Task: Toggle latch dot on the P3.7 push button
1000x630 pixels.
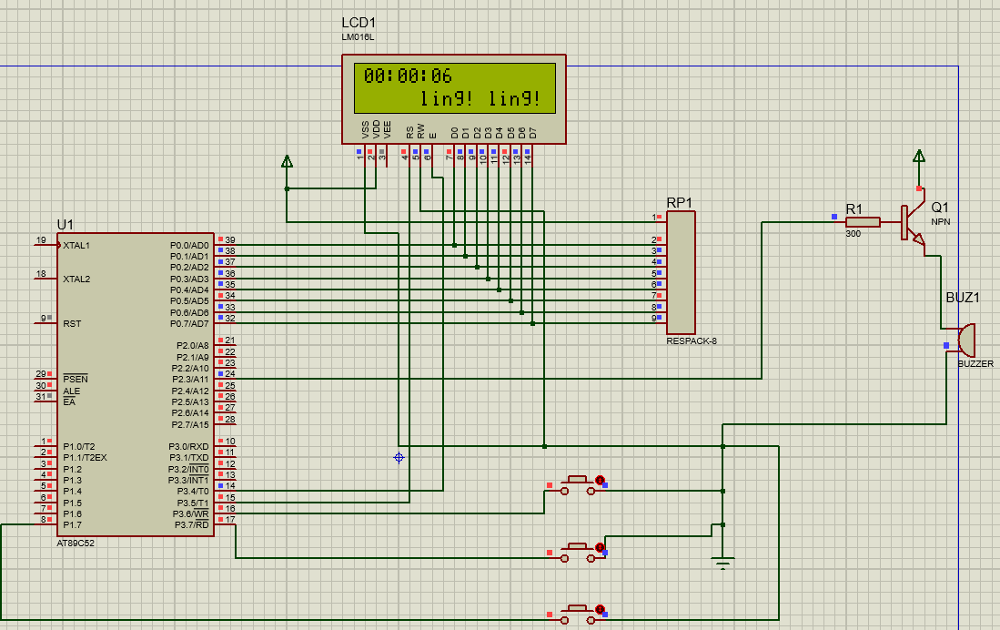Action: [x=600, y=548]
